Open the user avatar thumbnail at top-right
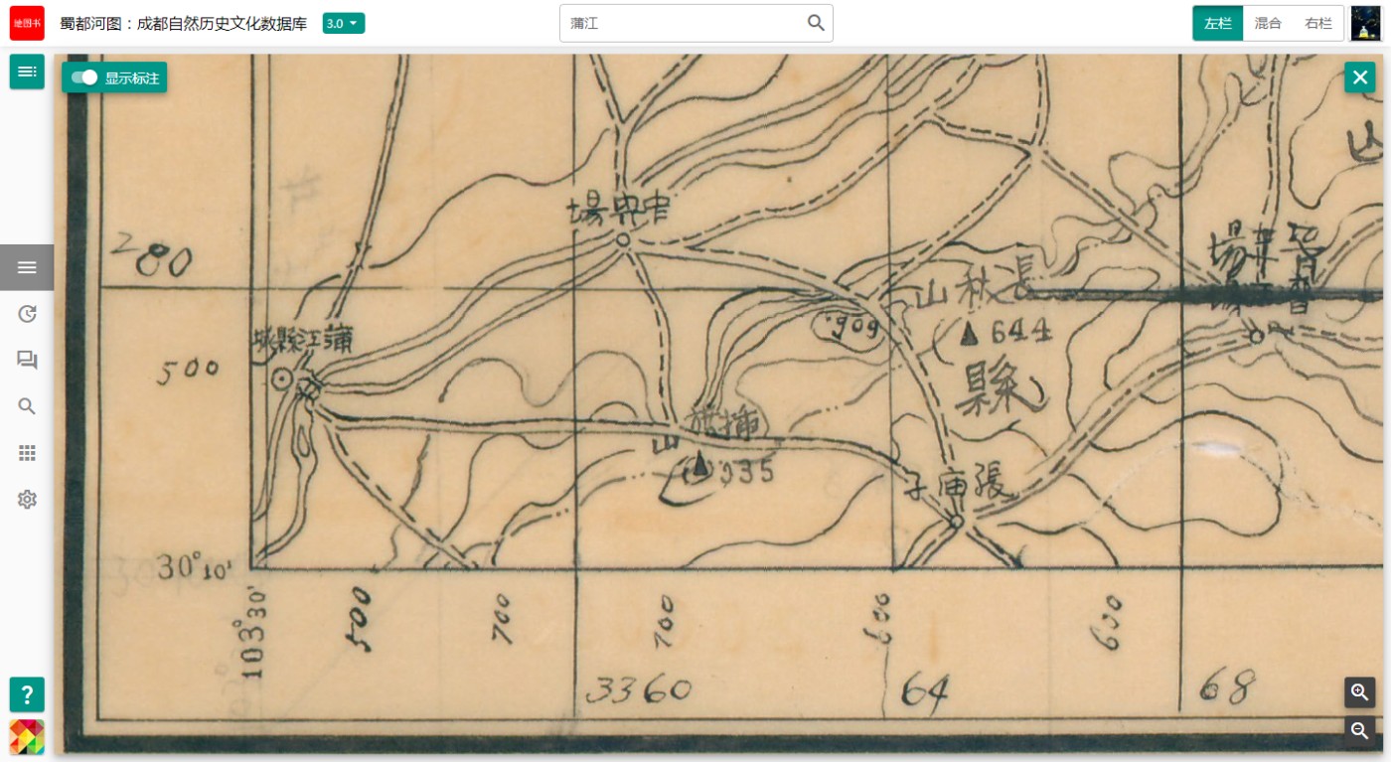The image size is (1391, 762). coord(1366,23)
